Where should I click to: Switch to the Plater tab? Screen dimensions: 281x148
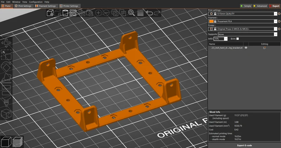7,6
